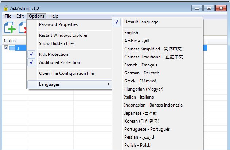Click the Status column header
The image size is (230, 150).
pyautogui.click(x=10, y=40)
